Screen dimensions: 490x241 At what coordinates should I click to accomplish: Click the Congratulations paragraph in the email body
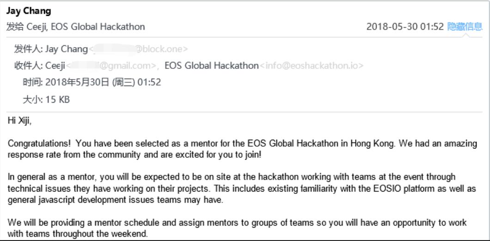tap(242, 149)
